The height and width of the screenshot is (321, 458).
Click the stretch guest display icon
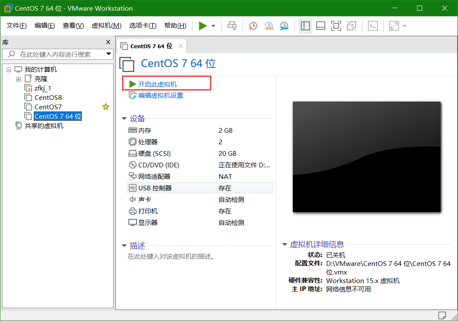tap(394, 26)
